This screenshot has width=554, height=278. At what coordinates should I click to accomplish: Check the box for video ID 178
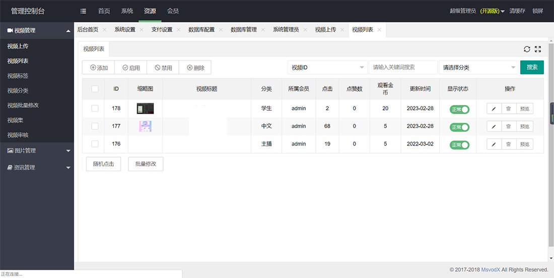coord(95,108)
